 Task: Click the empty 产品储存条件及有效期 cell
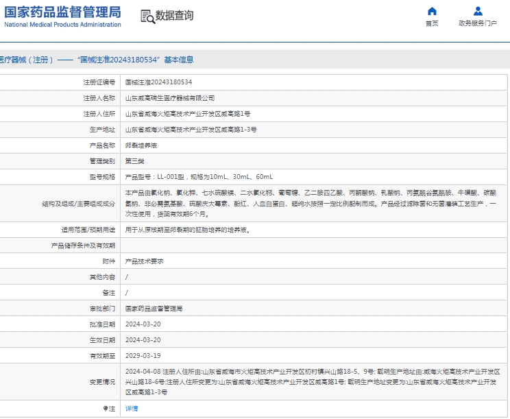coord(313,246)
